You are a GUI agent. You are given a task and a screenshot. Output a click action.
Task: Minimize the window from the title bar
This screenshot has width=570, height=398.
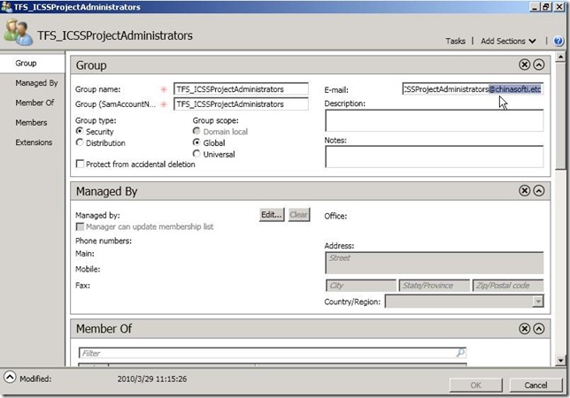coord(535,7)
